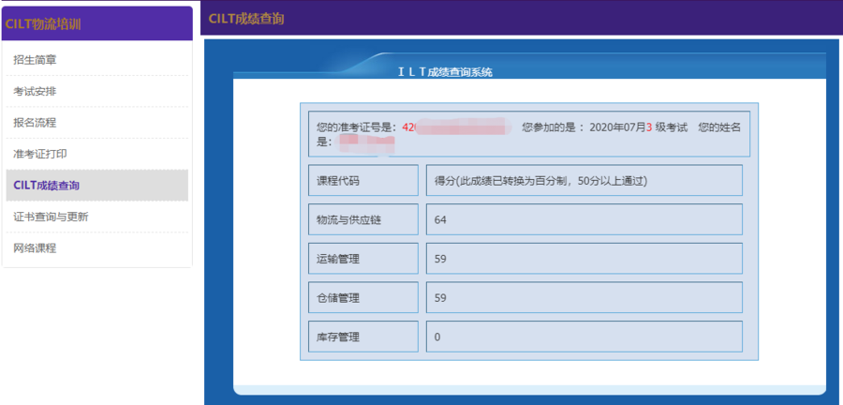Select the 运输管理 course cell
The width and height of the screenshot is (843, 405).
(363, 259)
